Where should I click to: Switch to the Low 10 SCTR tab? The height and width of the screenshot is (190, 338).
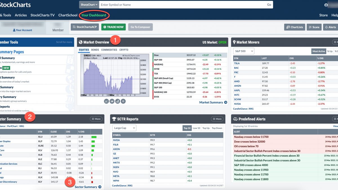(196, 128)
